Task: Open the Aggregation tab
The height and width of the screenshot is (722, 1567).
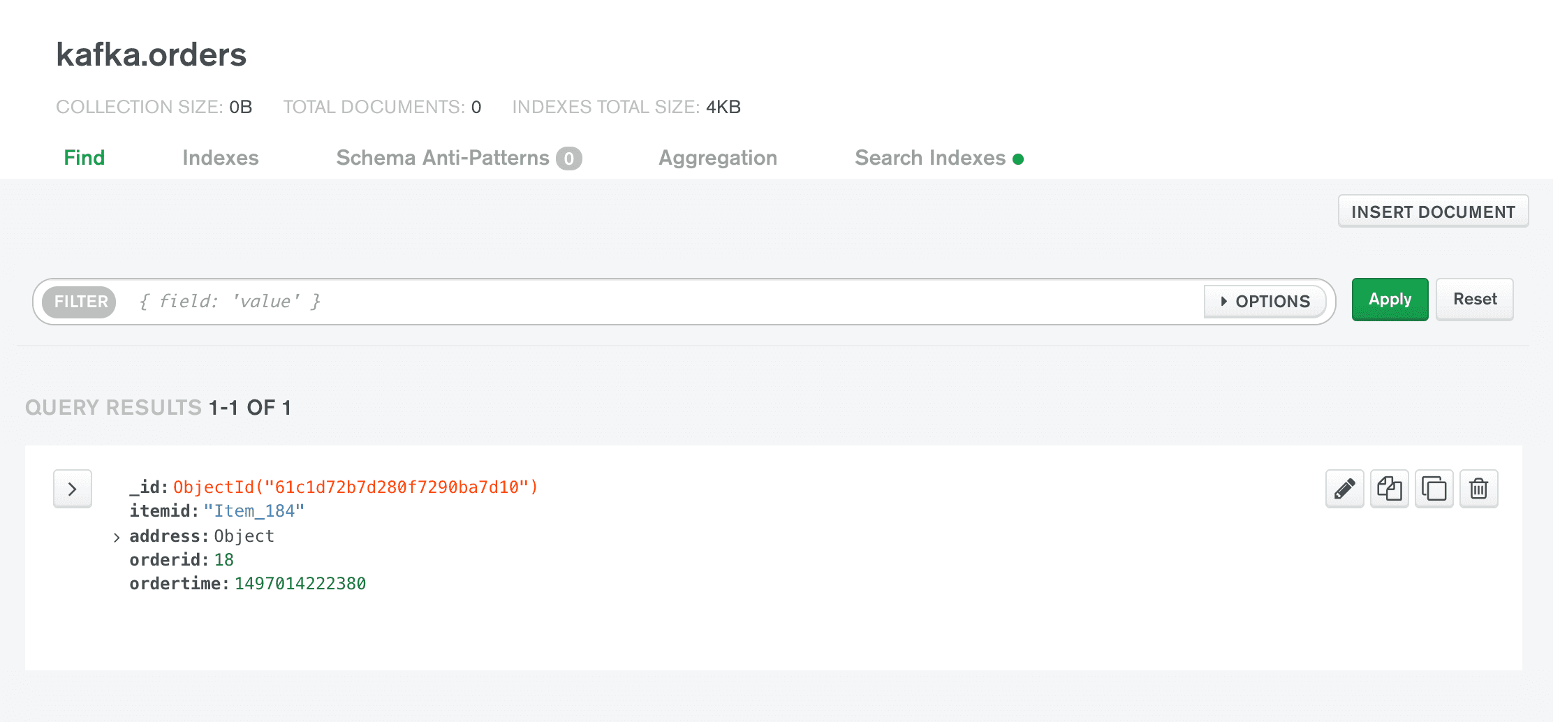Action: coord(717,158)
